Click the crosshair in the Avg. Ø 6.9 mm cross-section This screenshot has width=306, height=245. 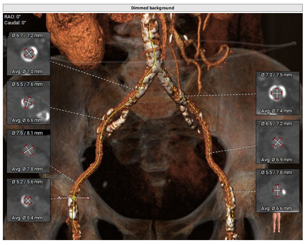[x=277, y=142]
